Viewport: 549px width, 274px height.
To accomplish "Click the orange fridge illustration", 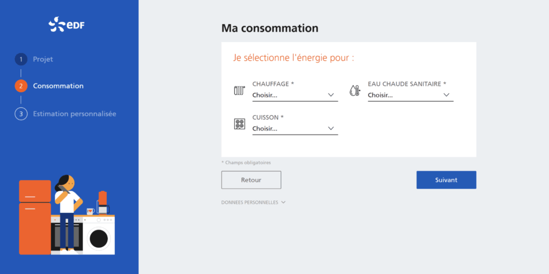I will 35,217.
